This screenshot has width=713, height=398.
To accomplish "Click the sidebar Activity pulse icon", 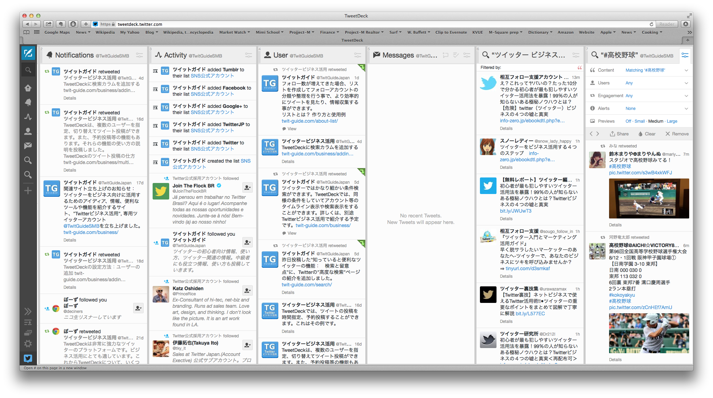I will (x=28, y=117).
